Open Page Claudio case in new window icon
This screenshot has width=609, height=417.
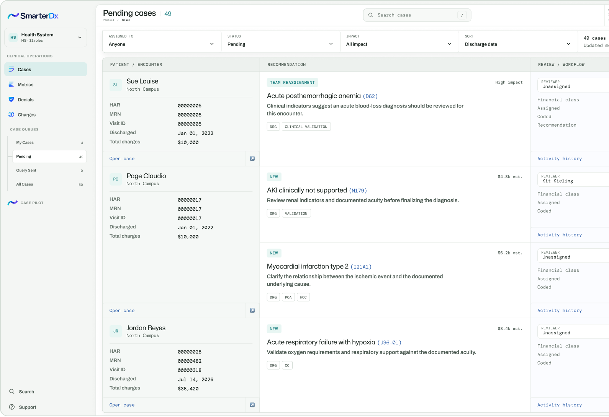tap(252, 310)
